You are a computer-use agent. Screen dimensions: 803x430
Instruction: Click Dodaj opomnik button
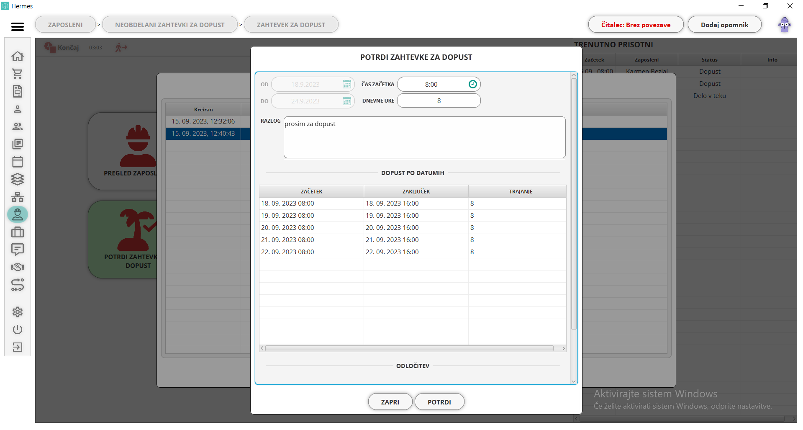724,25
